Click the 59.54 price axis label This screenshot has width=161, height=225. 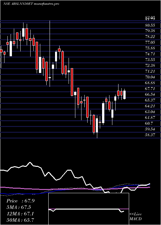coord(150,129)
